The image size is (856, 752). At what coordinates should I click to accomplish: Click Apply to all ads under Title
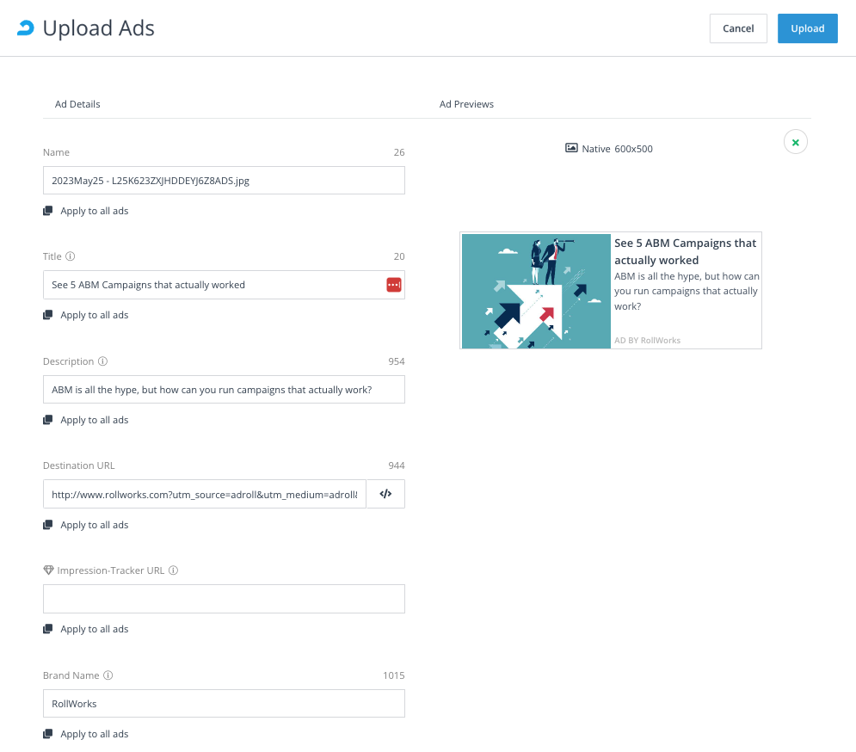point(94,314)
